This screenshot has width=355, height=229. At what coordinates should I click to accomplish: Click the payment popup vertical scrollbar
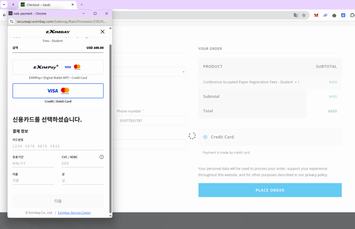coord(111,129)
